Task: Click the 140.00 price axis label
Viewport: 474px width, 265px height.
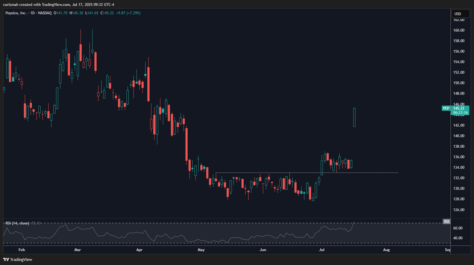Action: (x=459, y=136)
